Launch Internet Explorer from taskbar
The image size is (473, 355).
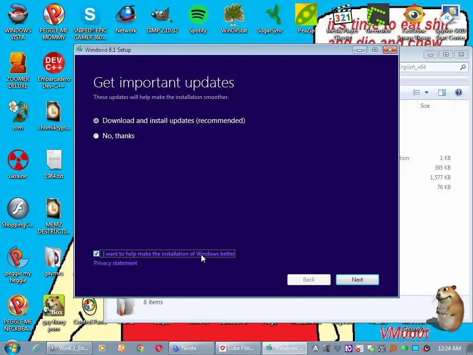tap(36, 348)
